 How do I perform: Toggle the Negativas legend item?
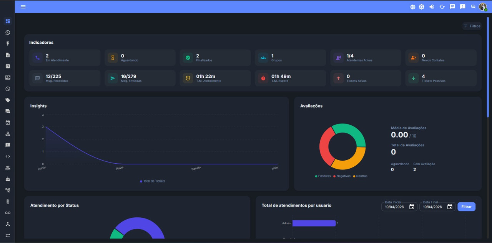[x=342, y=176]
